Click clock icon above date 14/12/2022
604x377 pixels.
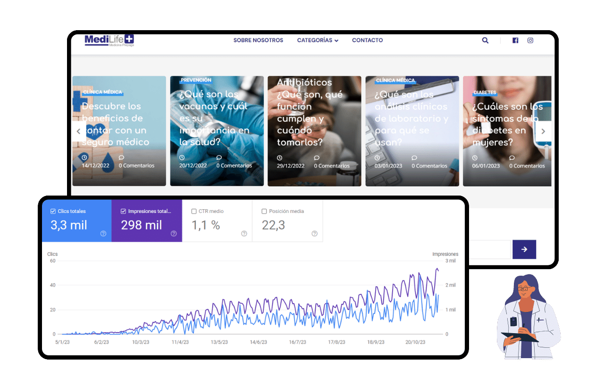pos(84,157)
